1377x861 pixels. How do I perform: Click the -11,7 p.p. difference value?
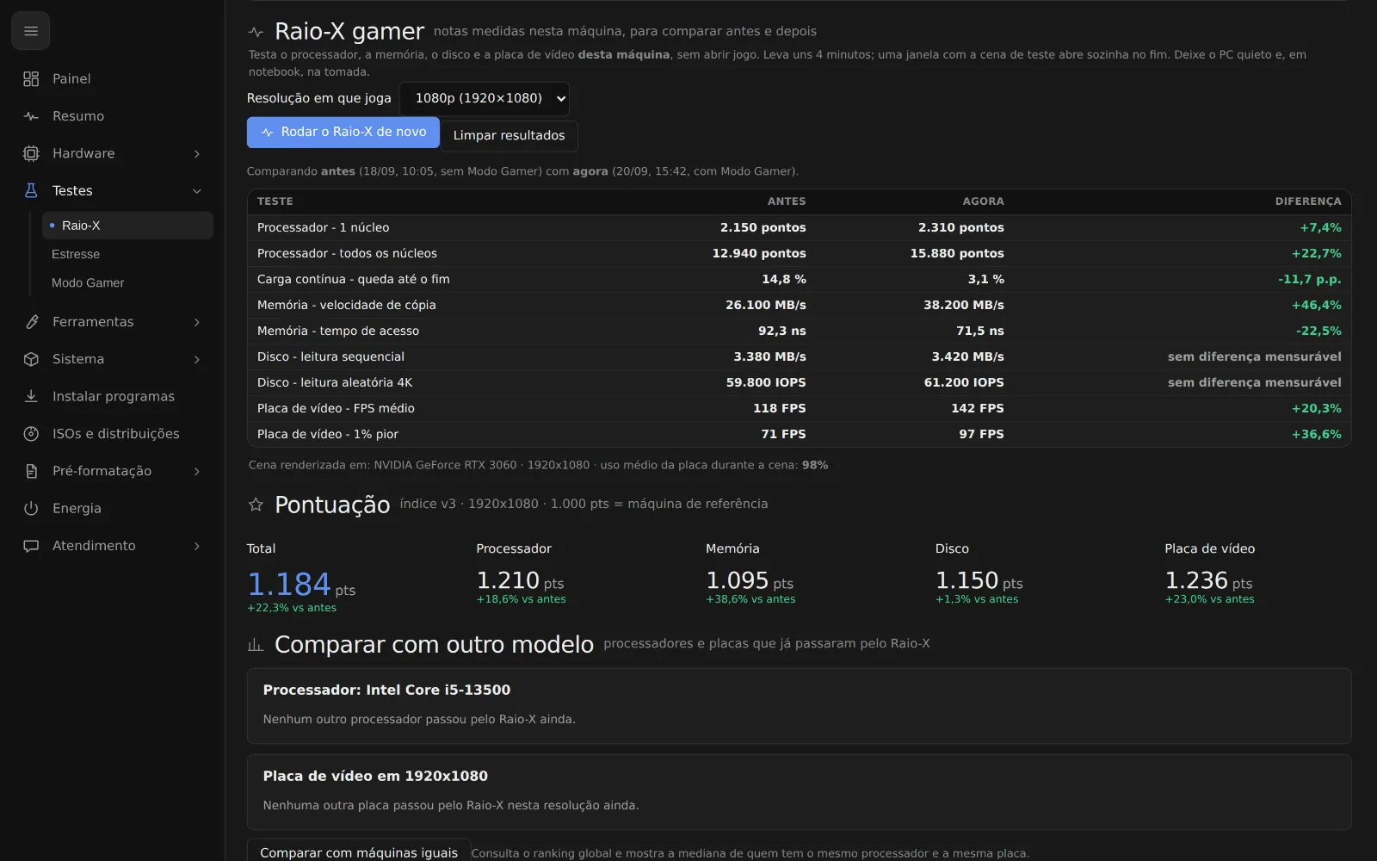pos(1310,279)
